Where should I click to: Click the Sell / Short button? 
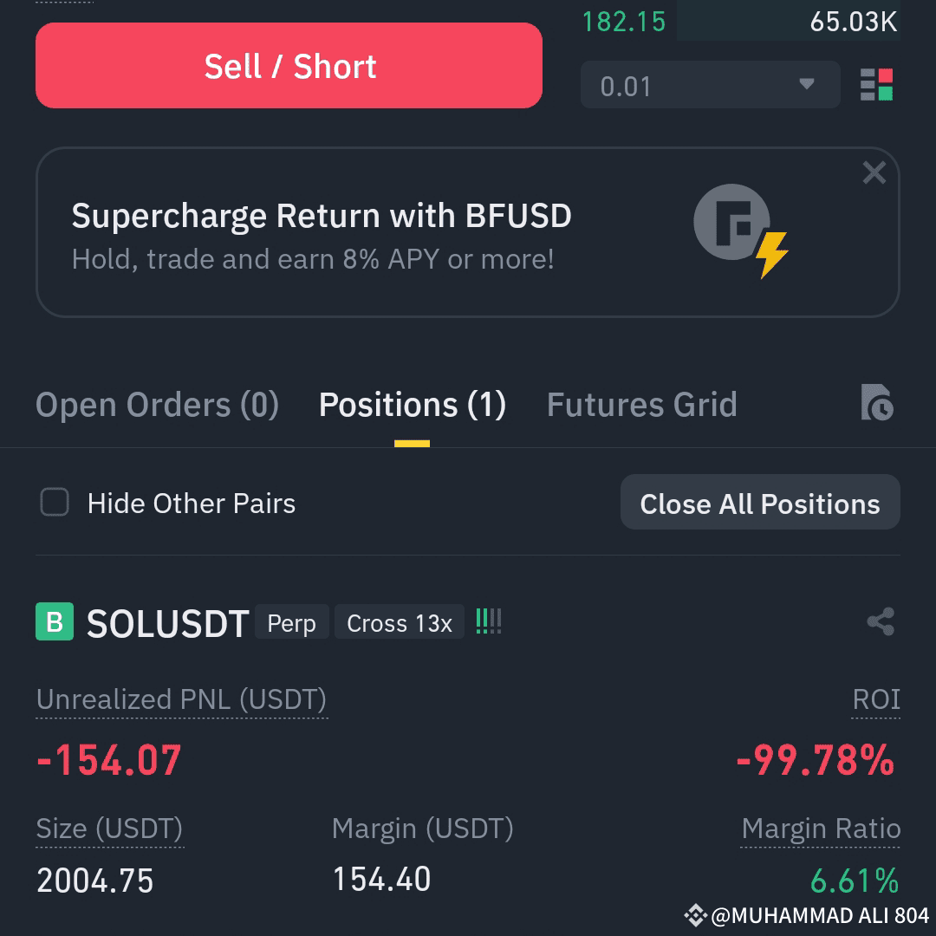pos(289,65)
